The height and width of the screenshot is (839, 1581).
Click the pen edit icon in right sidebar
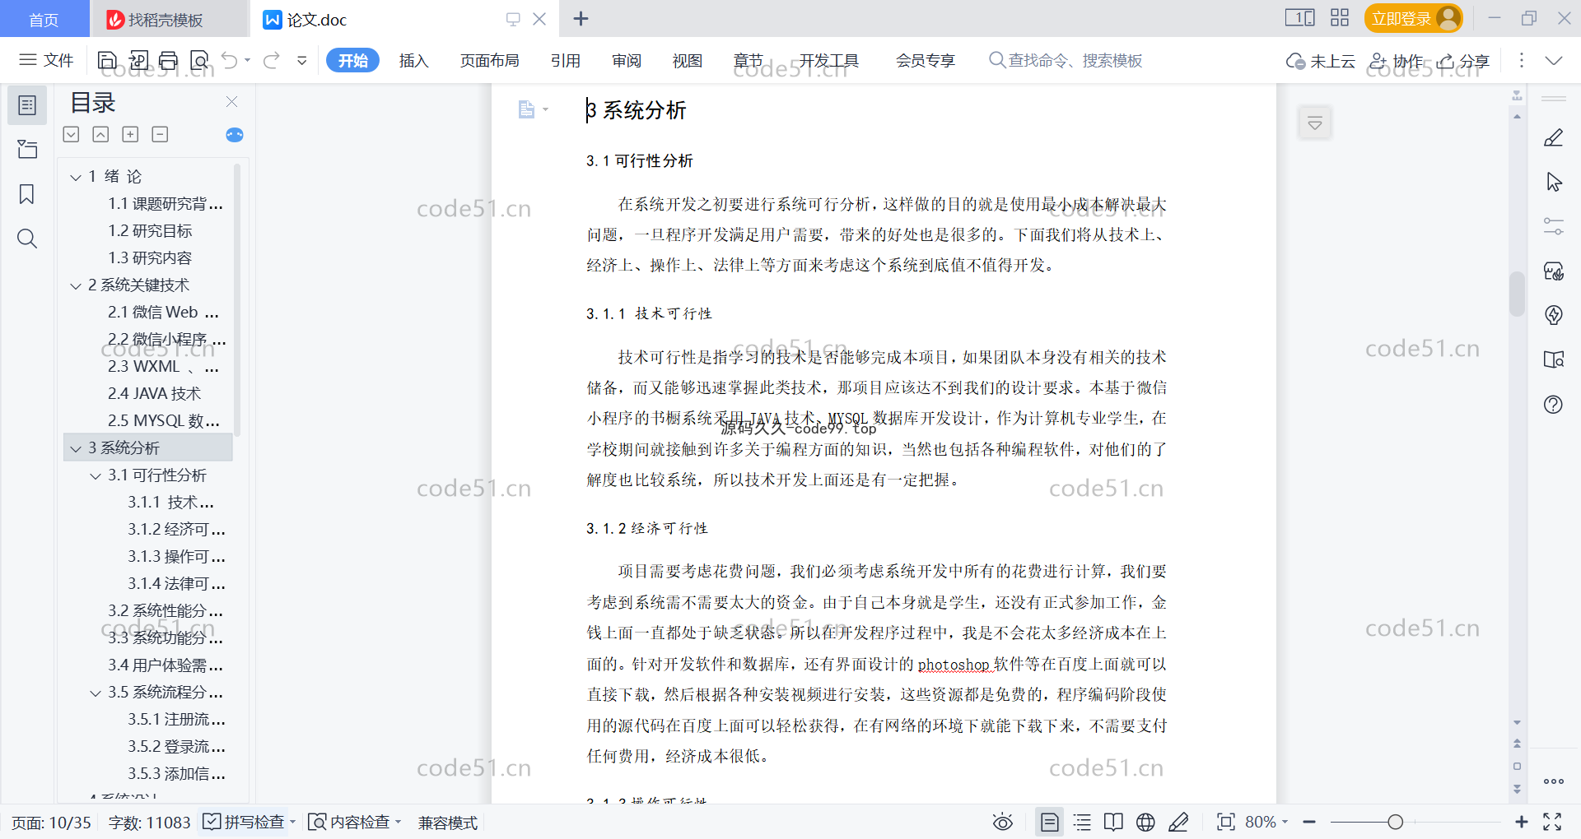point(1553,138)
